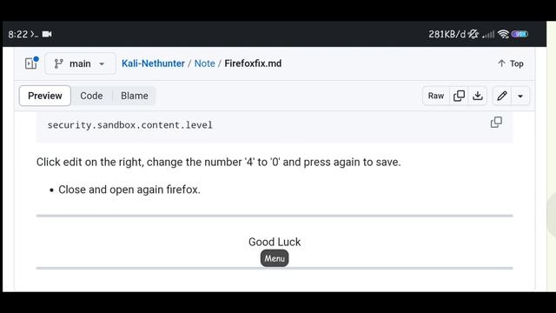Screen dimensions: 556x313
Task: Switch to the Preview tab
Action: 45,96
